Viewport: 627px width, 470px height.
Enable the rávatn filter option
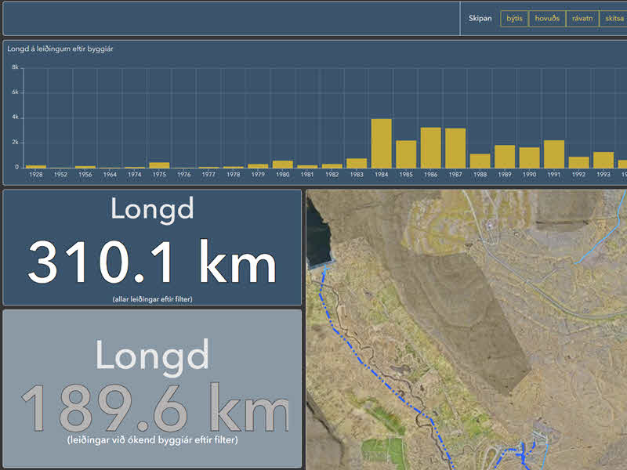[x=582, y=19]
